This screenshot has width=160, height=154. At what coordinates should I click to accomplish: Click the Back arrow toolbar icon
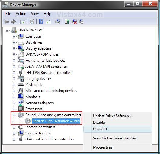(6, 22)
